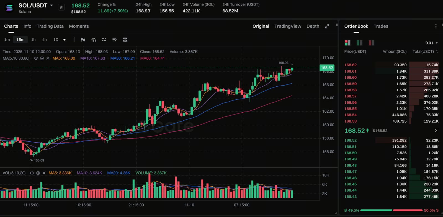443x217 pixels.
Task: Switch to the Trades tab
Action: tap(381, 26)
